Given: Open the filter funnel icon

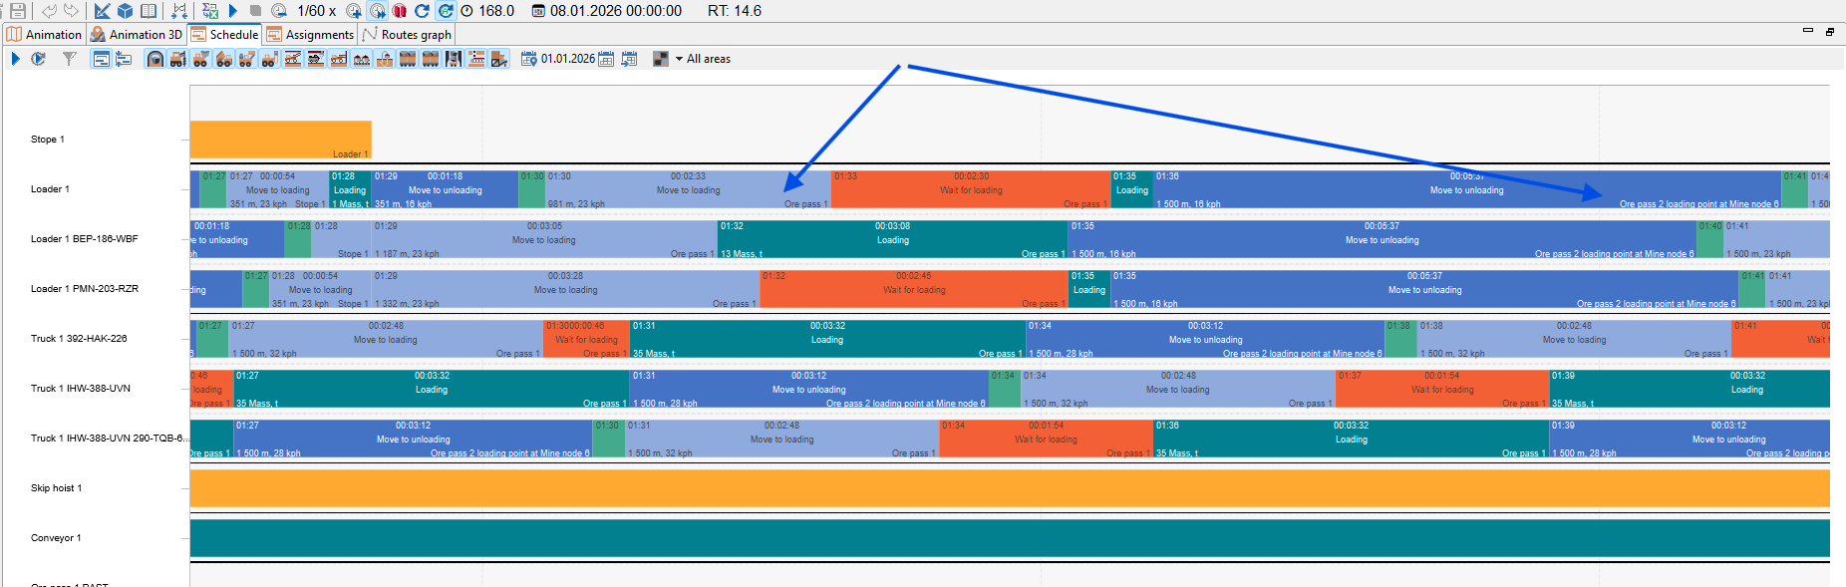Looking at the screenshot, I should tap(69, 59).
